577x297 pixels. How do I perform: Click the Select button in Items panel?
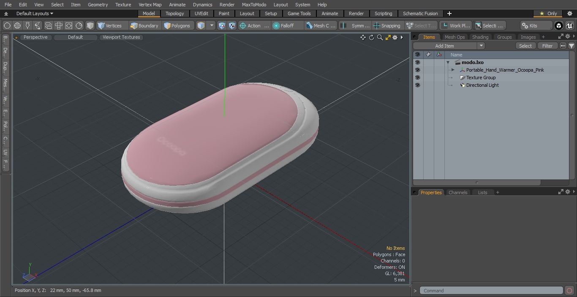click(525, 46)
